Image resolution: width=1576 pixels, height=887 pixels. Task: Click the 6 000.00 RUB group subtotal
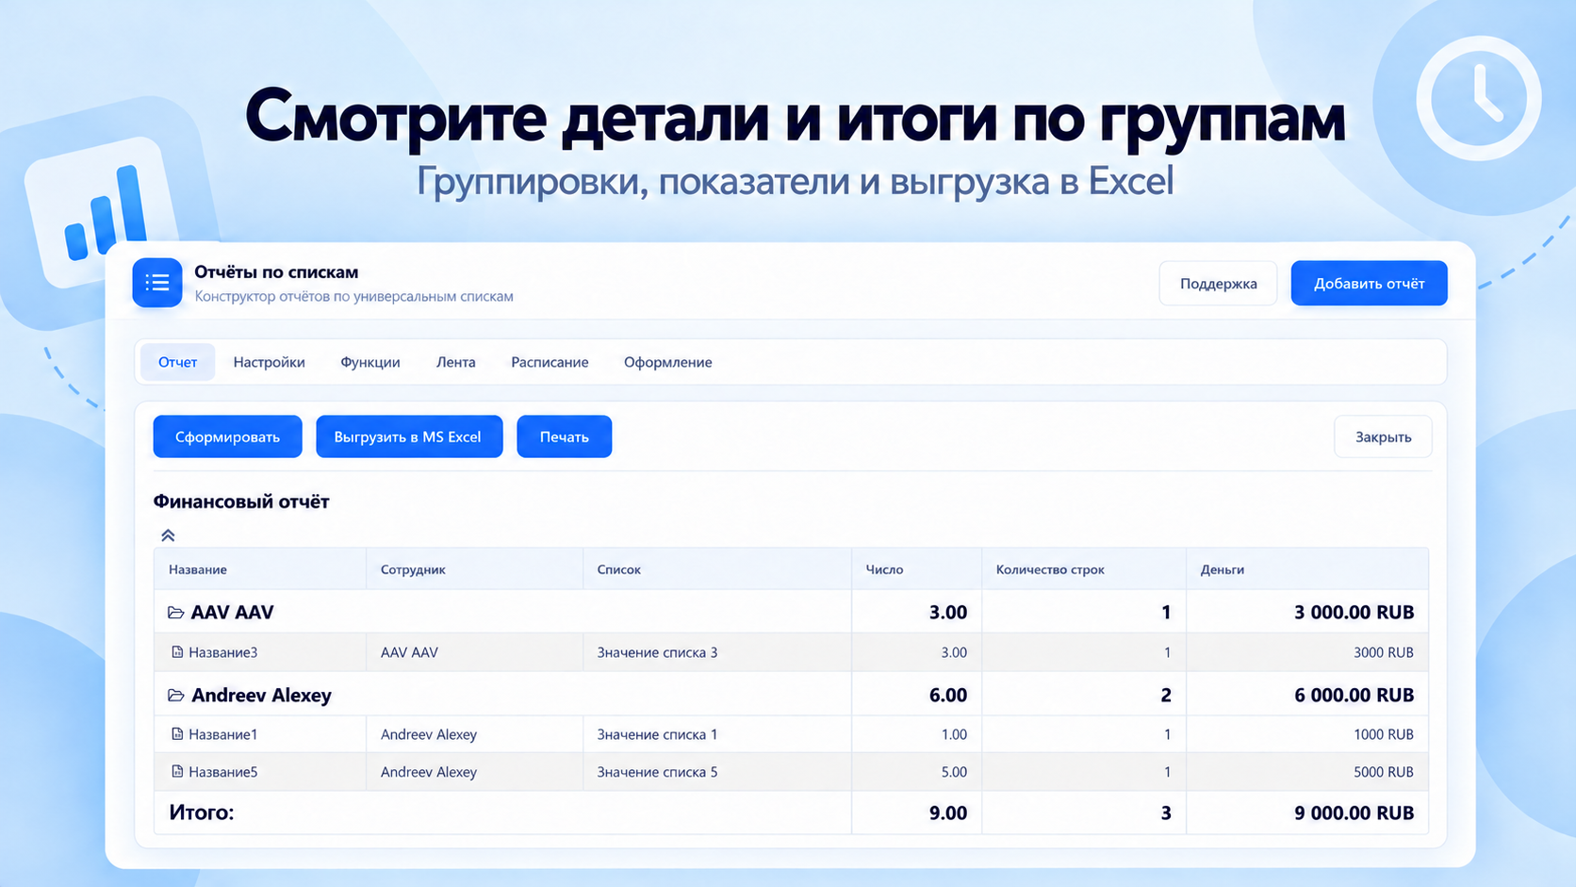1354,696
